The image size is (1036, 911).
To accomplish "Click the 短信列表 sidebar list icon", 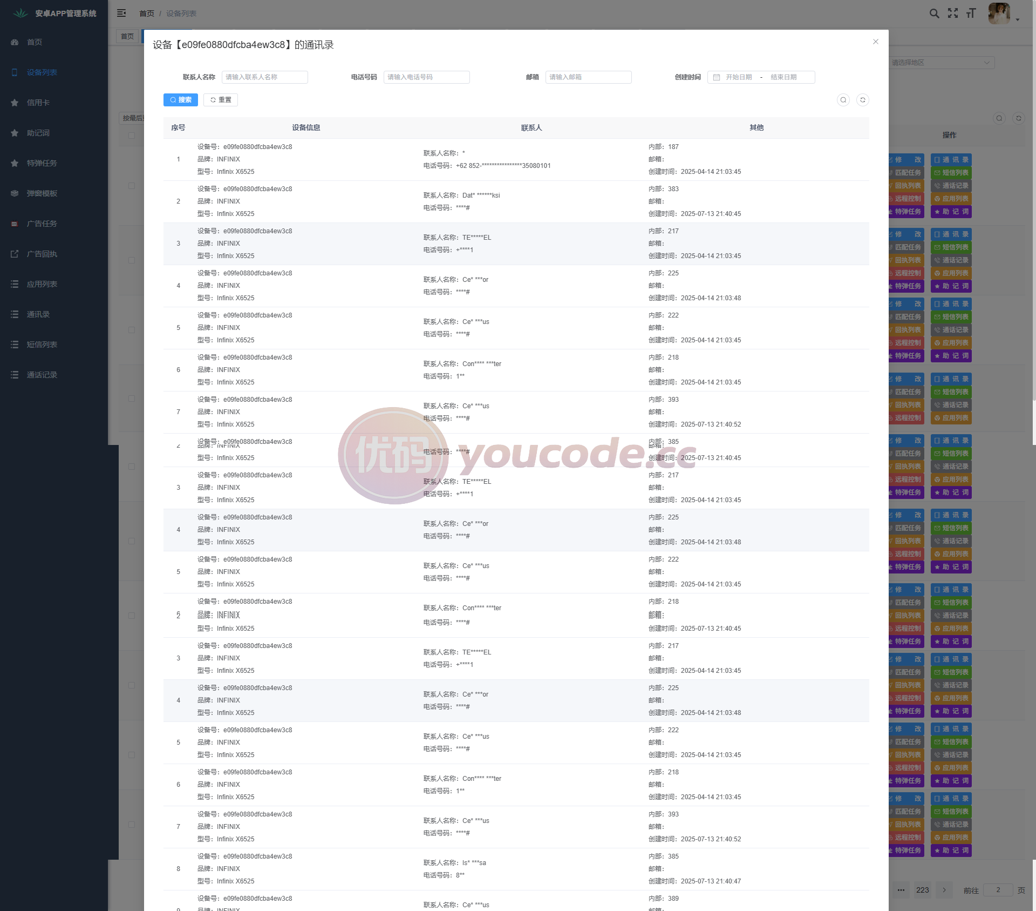I will coord(15,345).
